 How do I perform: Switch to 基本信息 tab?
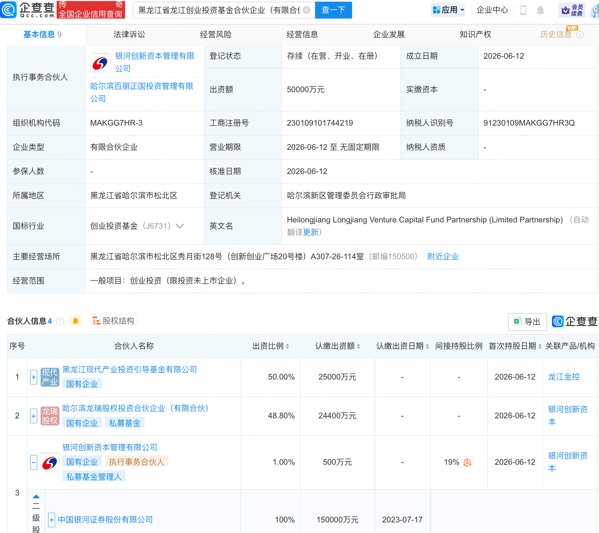pos(42,34)
